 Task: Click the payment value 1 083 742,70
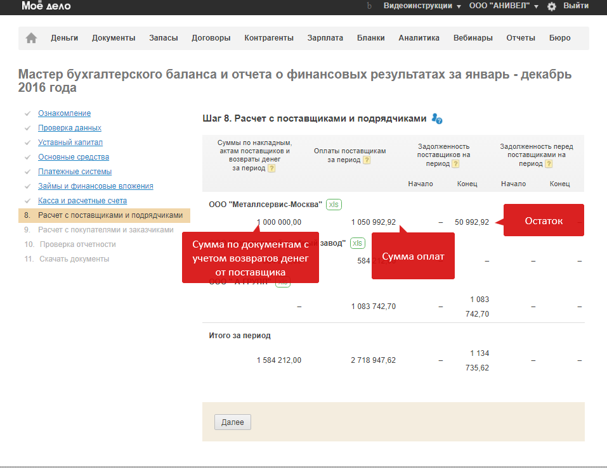(374, 307)
